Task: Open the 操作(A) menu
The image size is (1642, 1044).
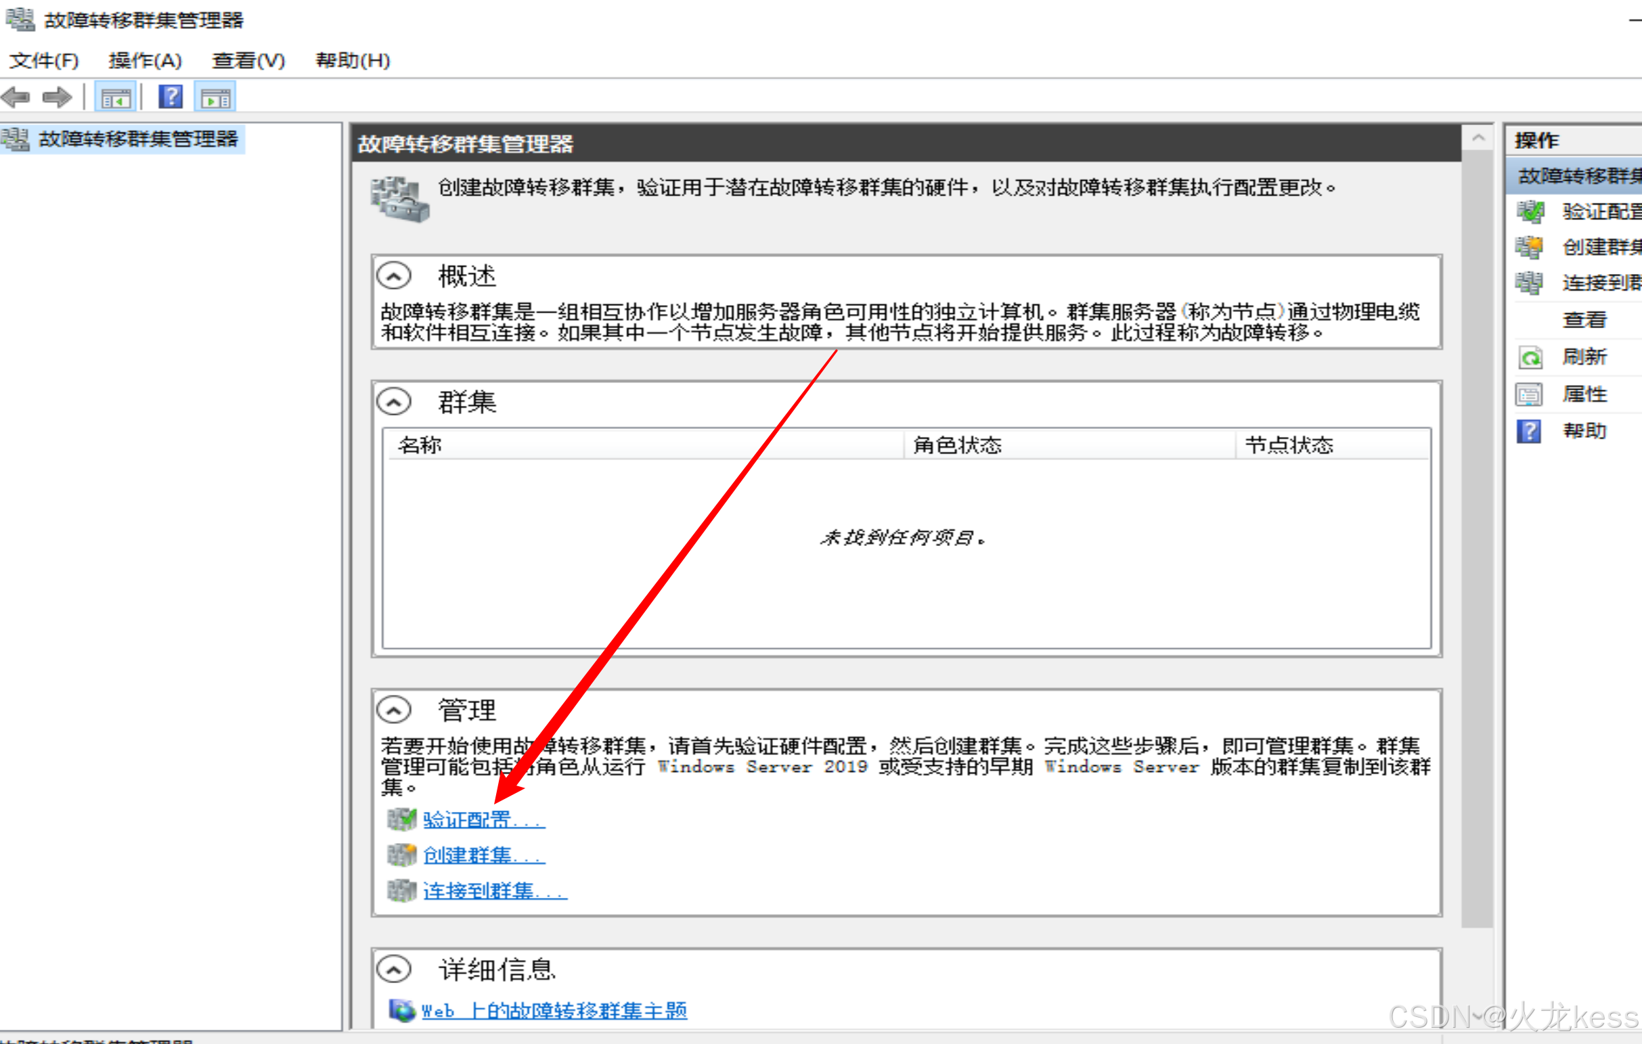Action: click(145, 61)
